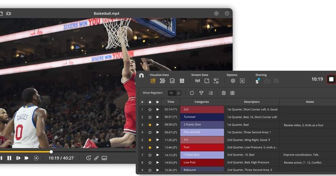The image size is (336, 176).
Task: Step forward one frame in the video
Action: pyautogui.click(x=18, y=158)
